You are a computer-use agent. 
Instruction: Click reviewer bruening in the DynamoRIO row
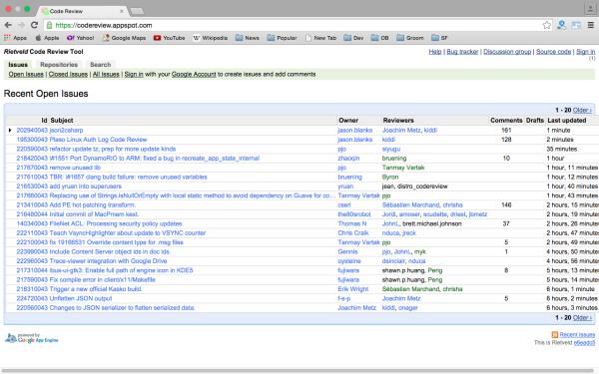pyautogui.click(x=394, y=158)
